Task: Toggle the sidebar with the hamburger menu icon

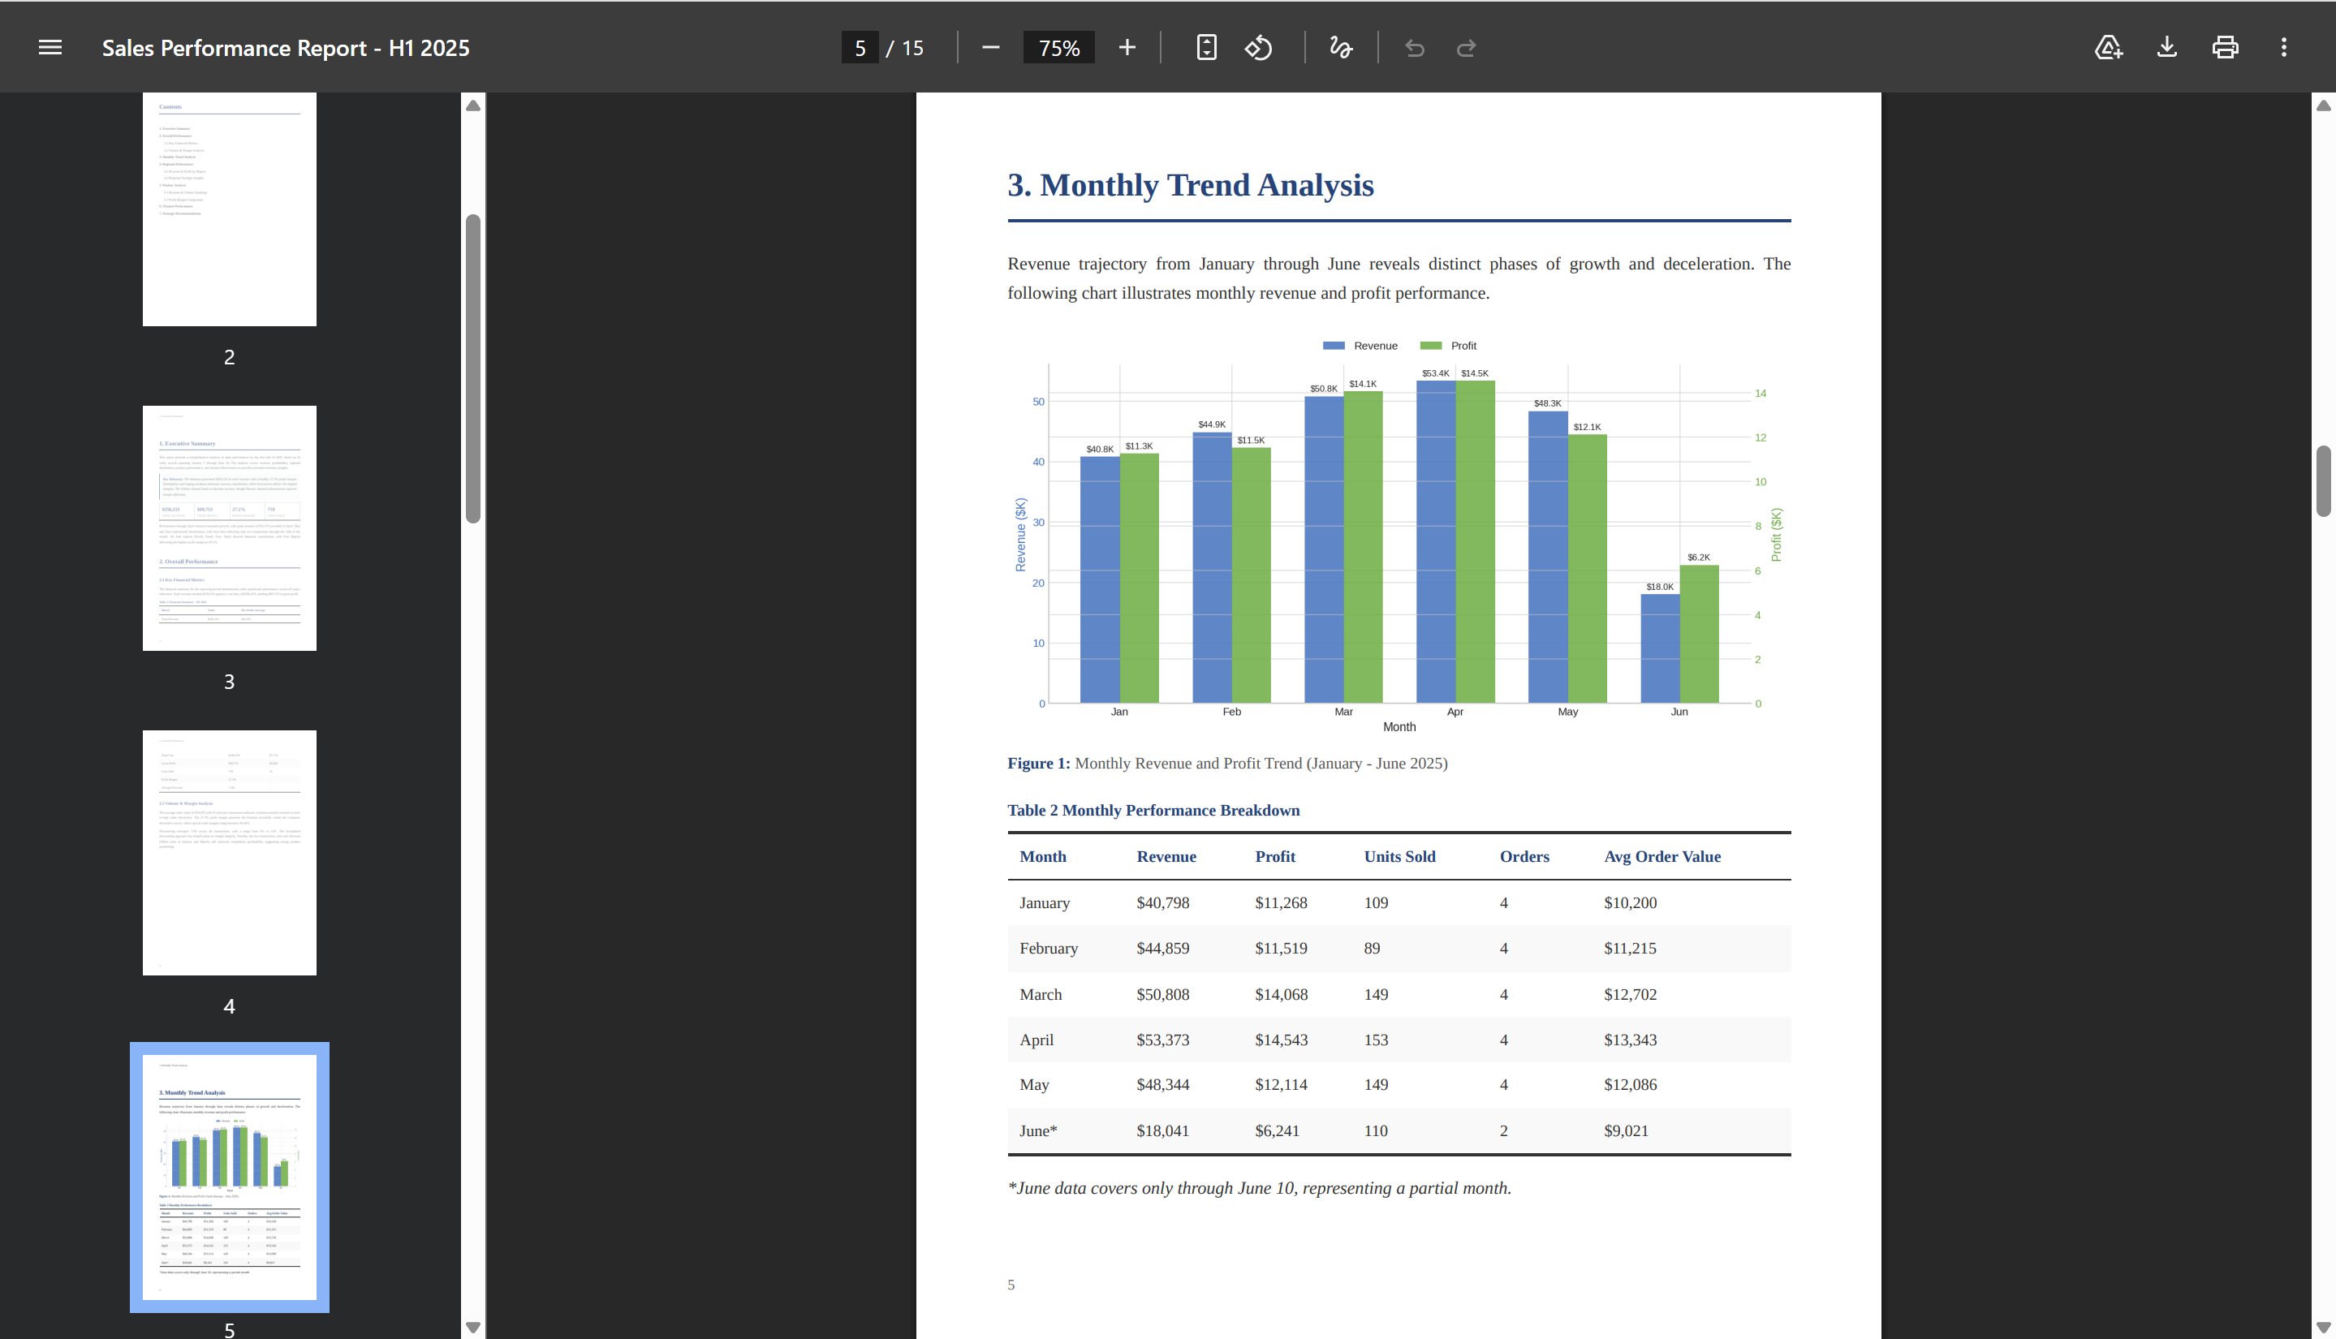Action: click(x=50, y=48)
